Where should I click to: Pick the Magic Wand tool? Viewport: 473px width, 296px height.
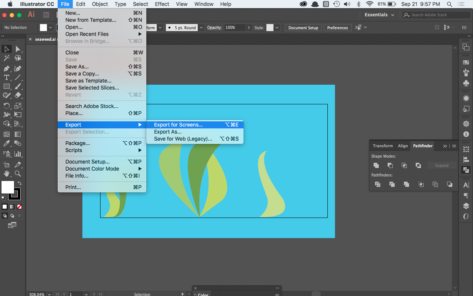click(x=6, y=58)
